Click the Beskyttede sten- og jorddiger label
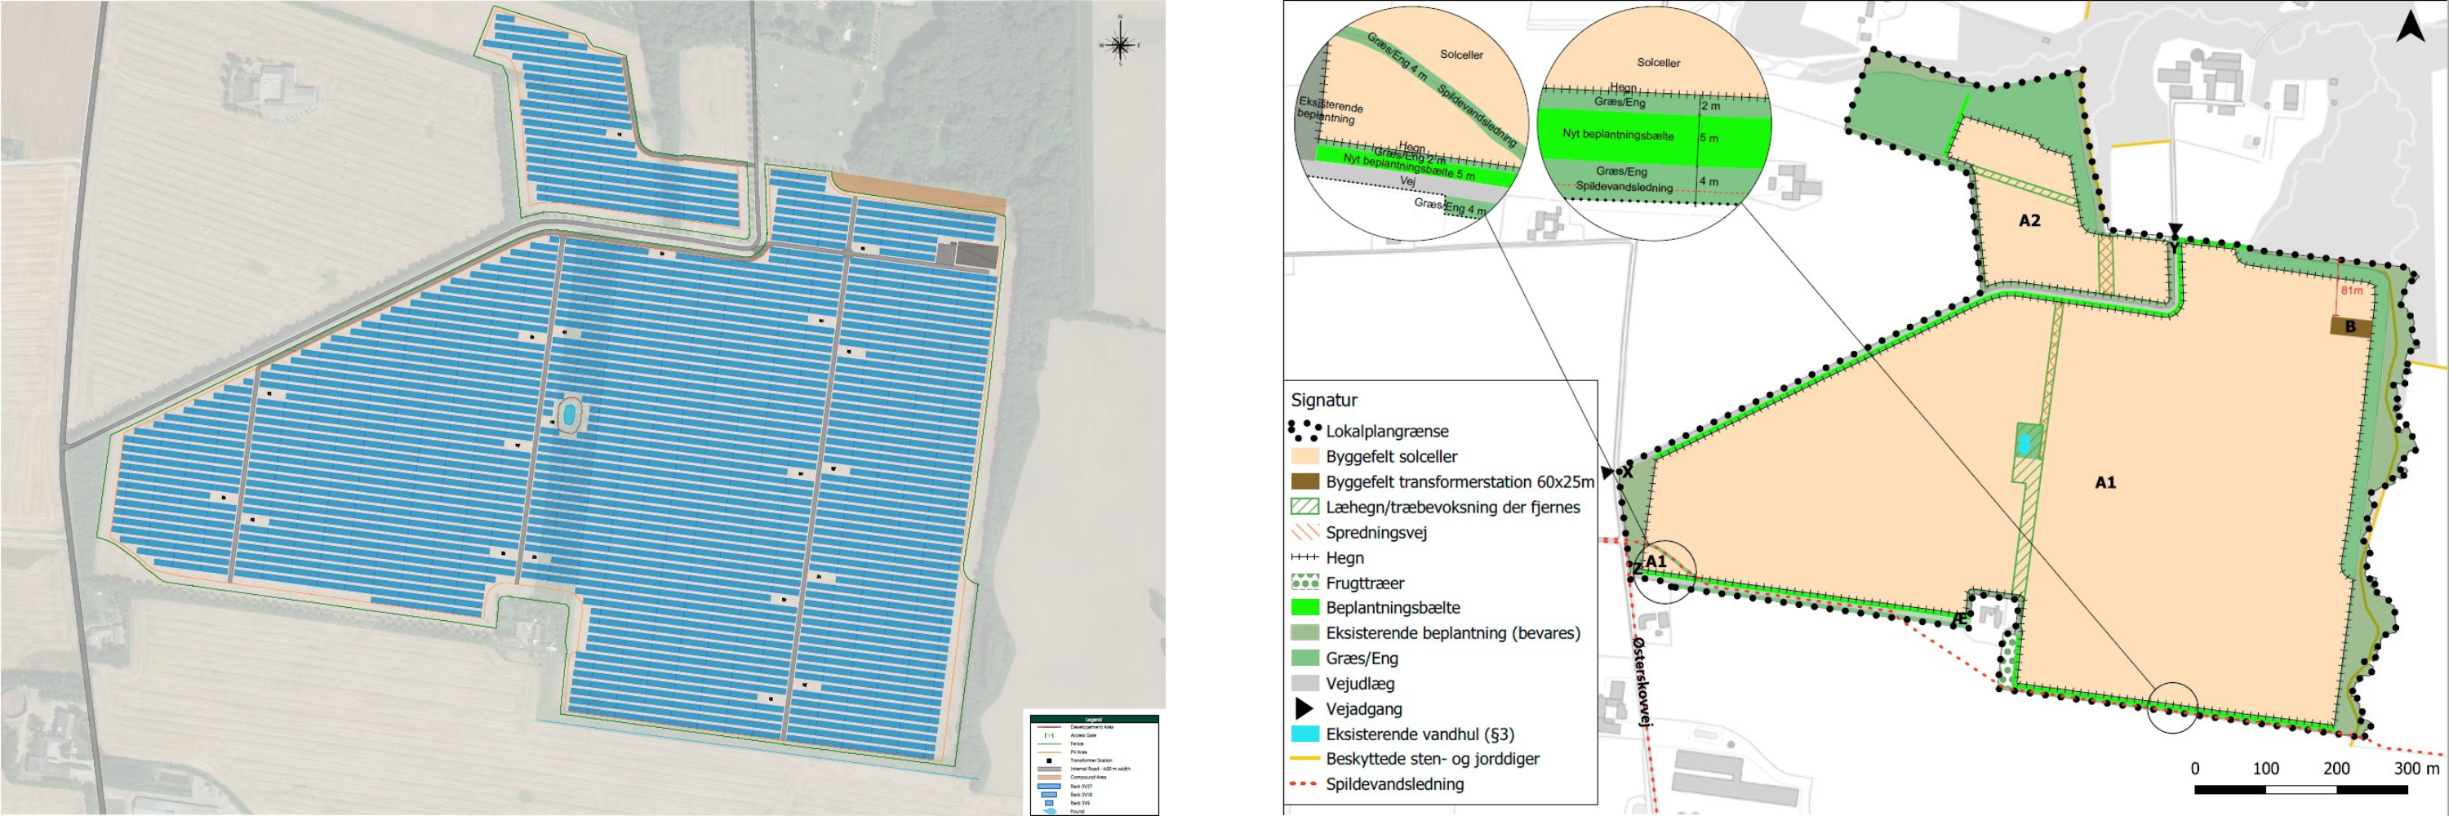 coord(1433,758)
